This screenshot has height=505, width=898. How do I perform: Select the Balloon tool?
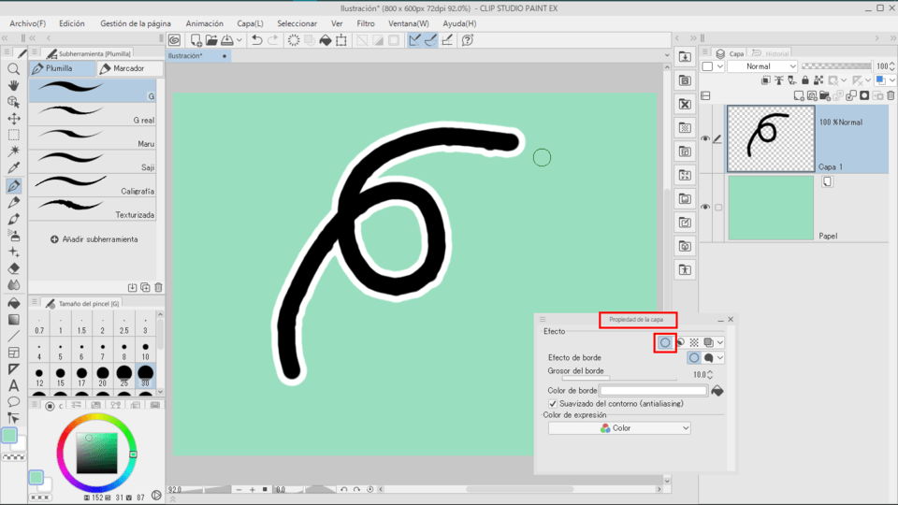pyautogui.click(x=14, y=401)
